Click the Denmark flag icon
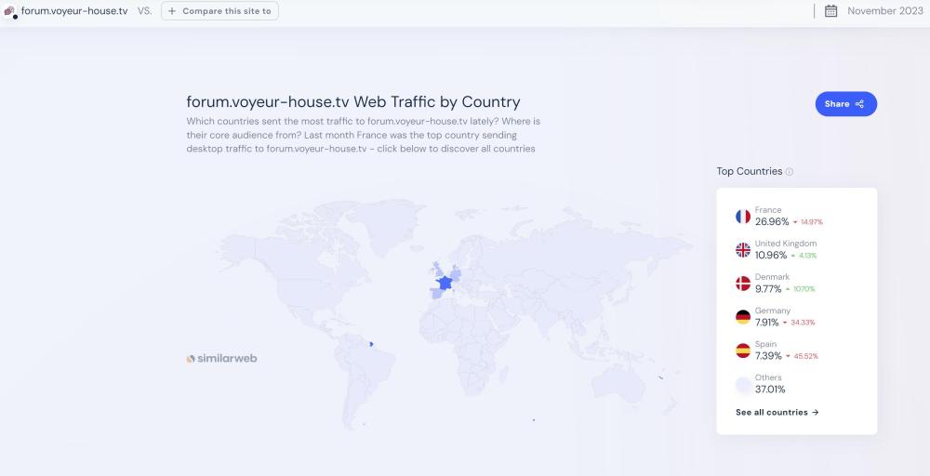The height and width of the screenshot is (476, 930). [x=742, y=284]
